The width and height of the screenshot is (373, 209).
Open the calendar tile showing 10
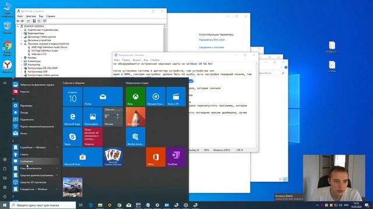pyautogui.click(x=72, y=97)
